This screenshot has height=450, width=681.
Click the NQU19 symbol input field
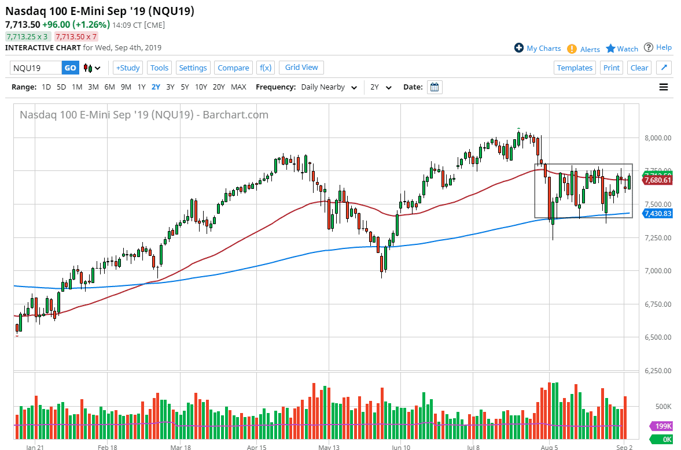click(36, 68)
